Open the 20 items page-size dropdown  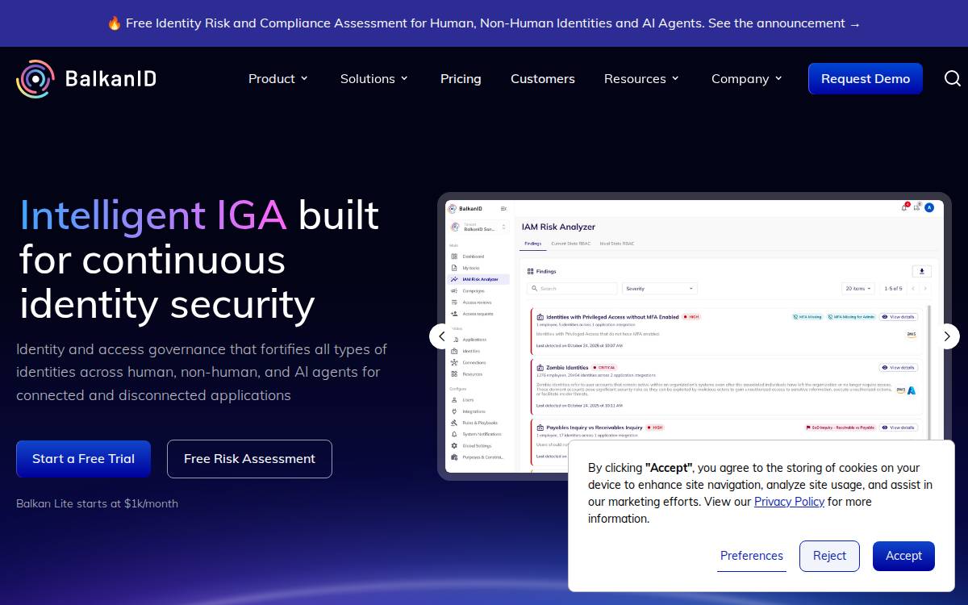click(x=858, y=288)
